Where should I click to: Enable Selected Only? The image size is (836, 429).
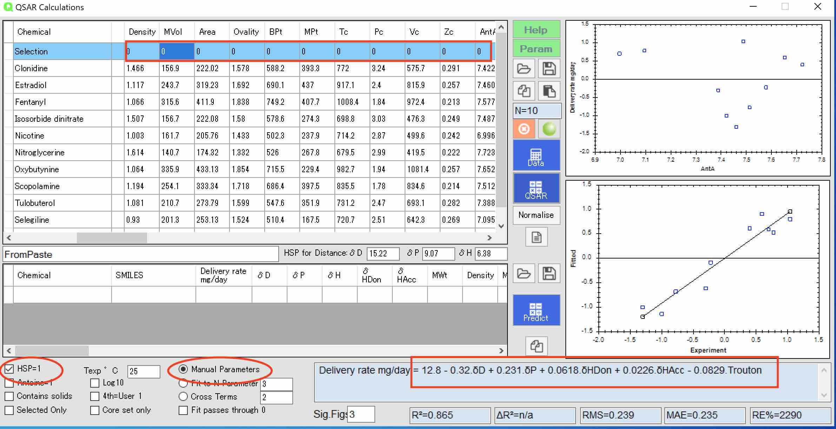[x=9, y=410]
